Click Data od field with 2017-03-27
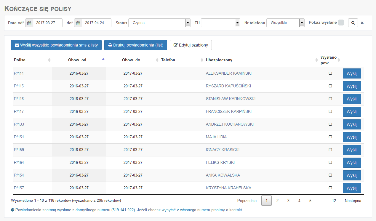 (48, 23)
